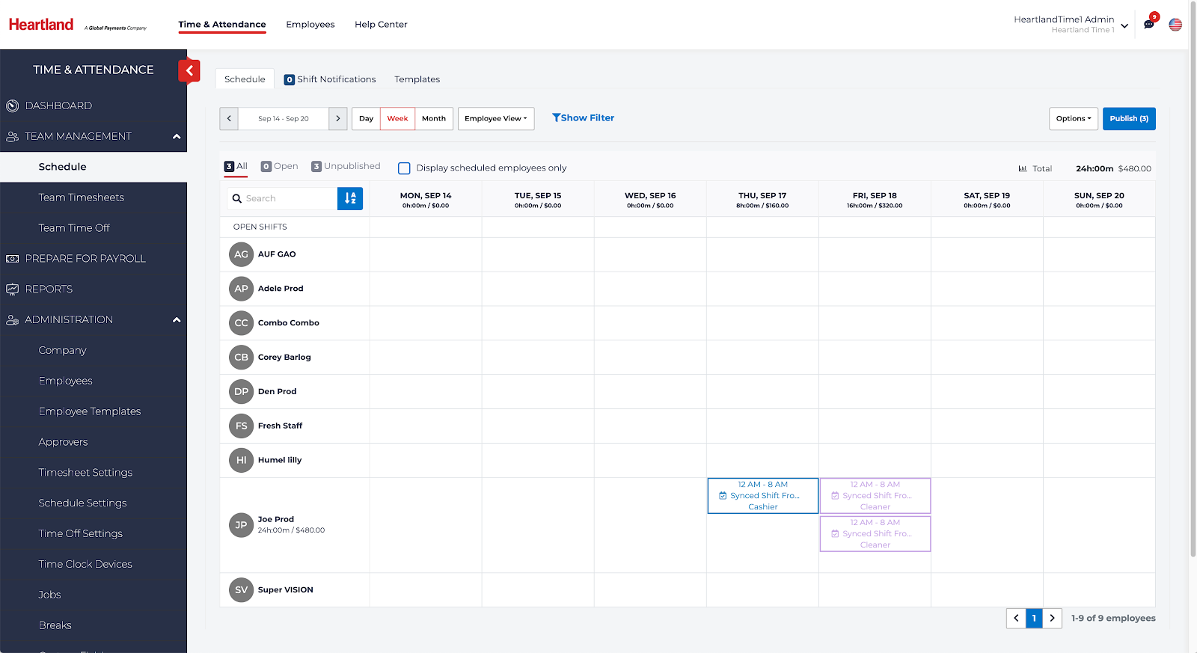This screenshot has height=653, width=1197.
Task: Enable Display scheduled employees only checkbox
Action: coord(404,168)
